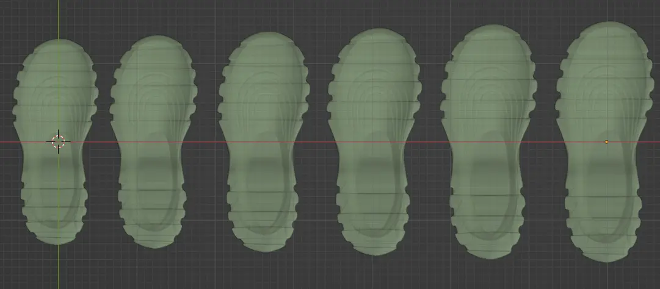Click the heel end of the rightmost sole
660x289 pixels.
(x=606, y=256)
